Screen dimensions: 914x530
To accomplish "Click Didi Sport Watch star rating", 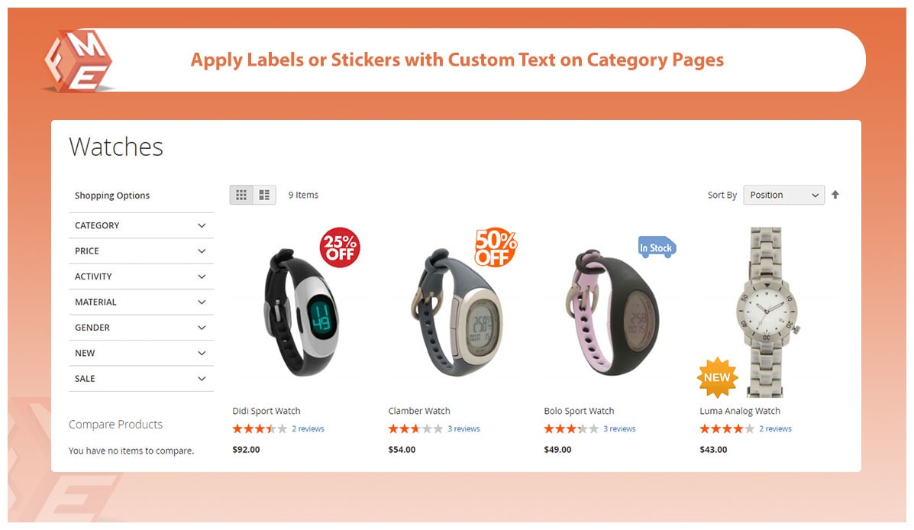I will (x=260, y=429).
